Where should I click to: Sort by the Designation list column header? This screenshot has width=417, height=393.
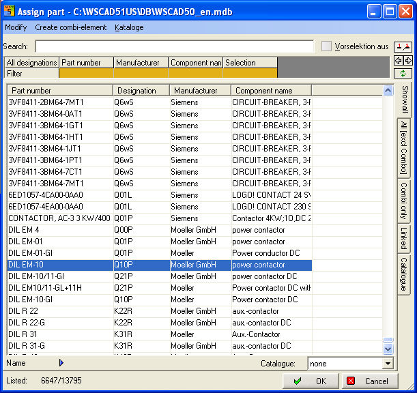tap(141, 91)
